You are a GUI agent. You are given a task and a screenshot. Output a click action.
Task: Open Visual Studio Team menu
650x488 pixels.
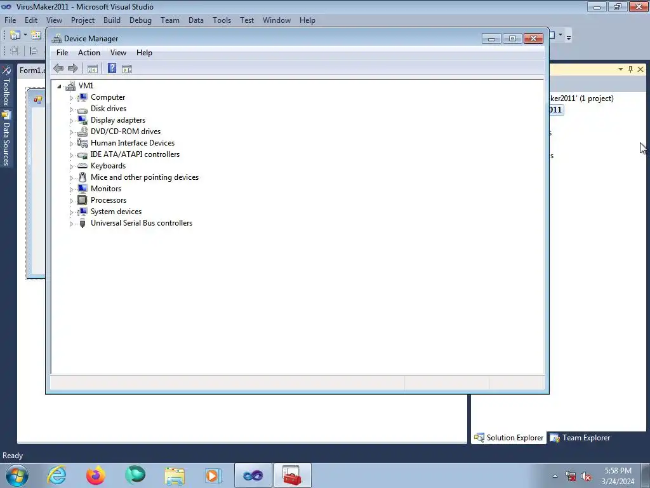tap(170, 20)
